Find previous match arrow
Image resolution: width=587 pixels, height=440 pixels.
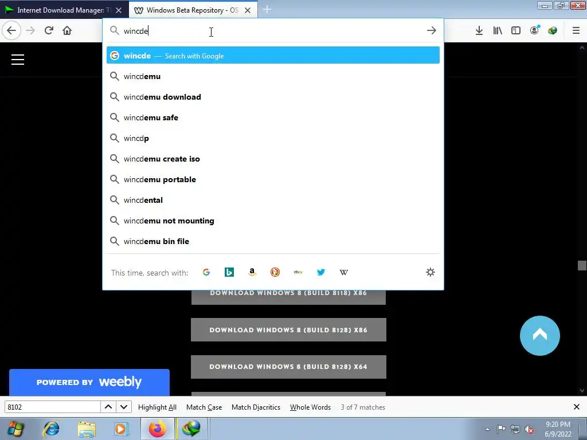pos(108,407)
